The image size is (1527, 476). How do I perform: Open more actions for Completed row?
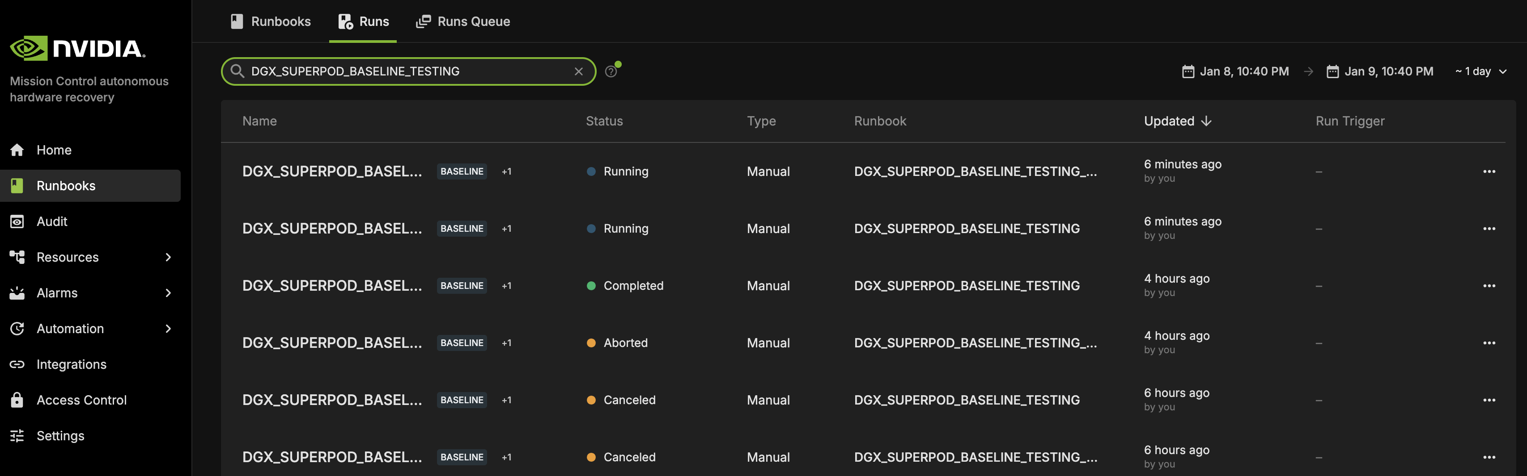[x=1489, y=285]
